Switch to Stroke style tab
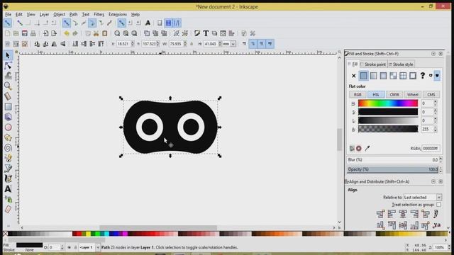Image resolution: width=454 pixels, height=255 pixels. click(401, 64)
